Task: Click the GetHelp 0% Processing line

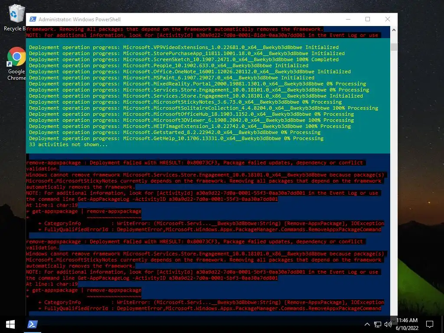Action: tap(176, 138)
